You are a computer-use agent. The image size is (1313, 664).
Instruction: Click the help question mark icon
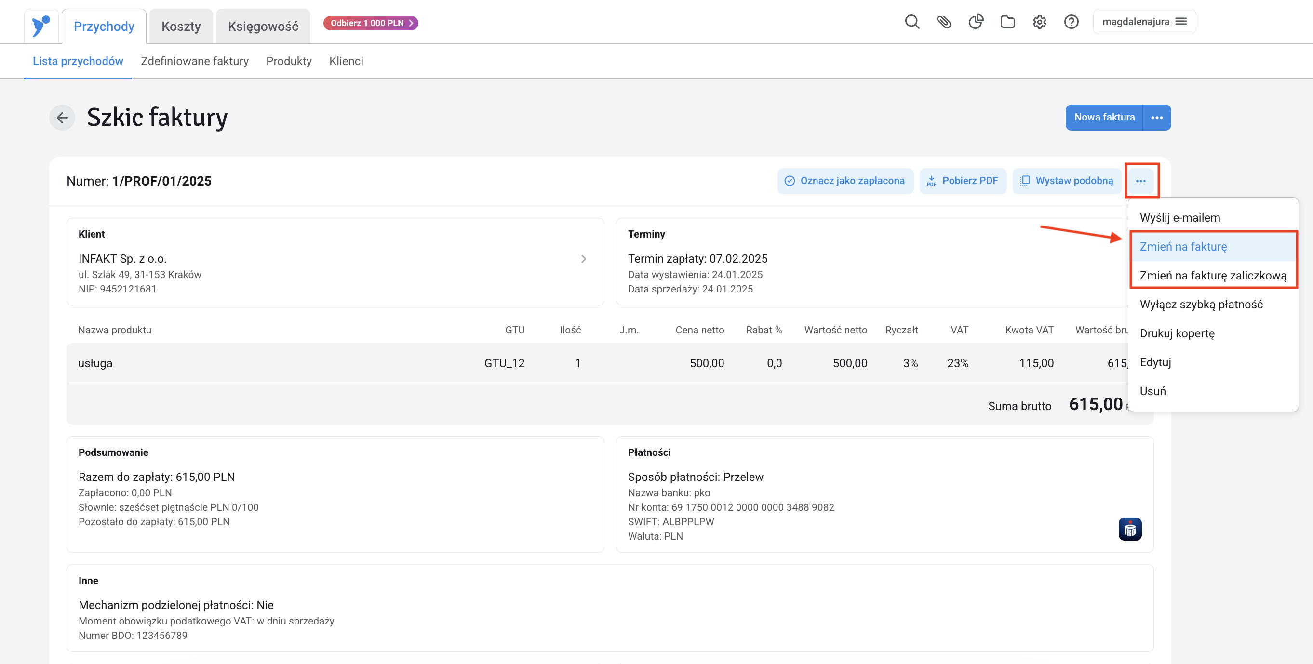1071,22
